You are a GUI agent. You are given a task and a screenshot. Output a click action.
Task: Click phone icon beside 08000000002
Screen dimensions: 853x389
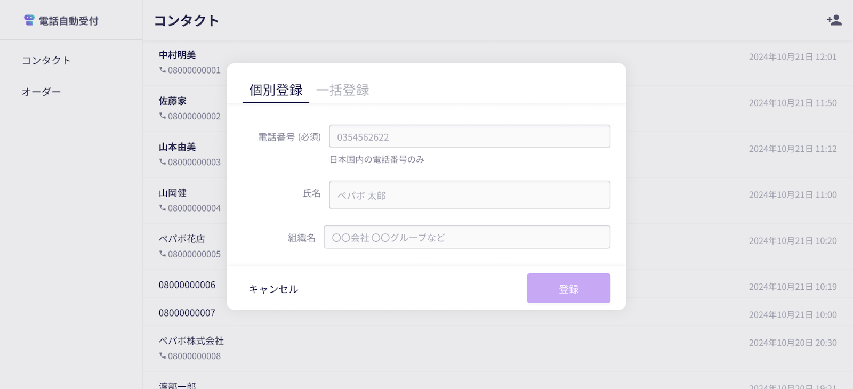(163, 116)
